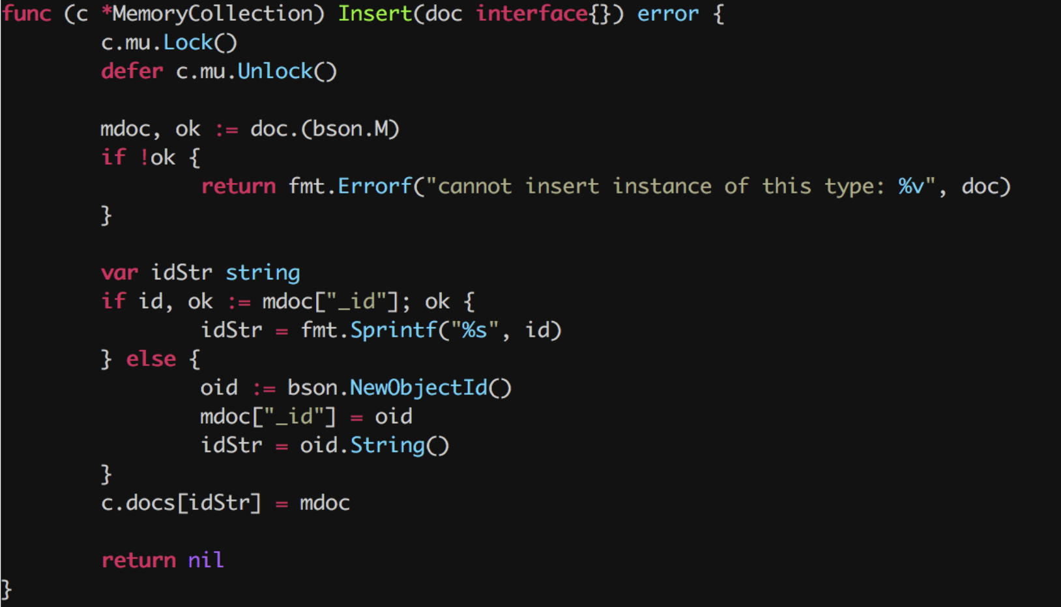Click the NewObjectId function call

[418, 388]
